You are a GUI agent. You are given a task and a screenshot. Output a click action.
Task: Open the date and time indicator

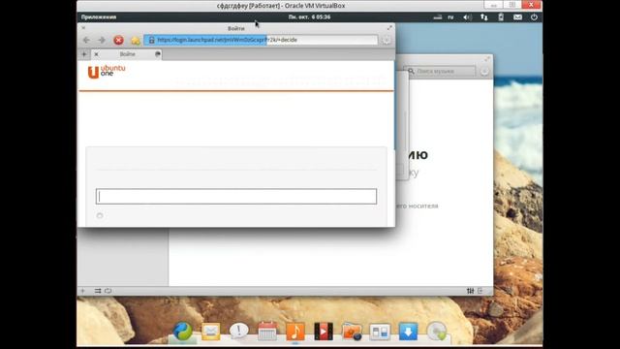309,17
